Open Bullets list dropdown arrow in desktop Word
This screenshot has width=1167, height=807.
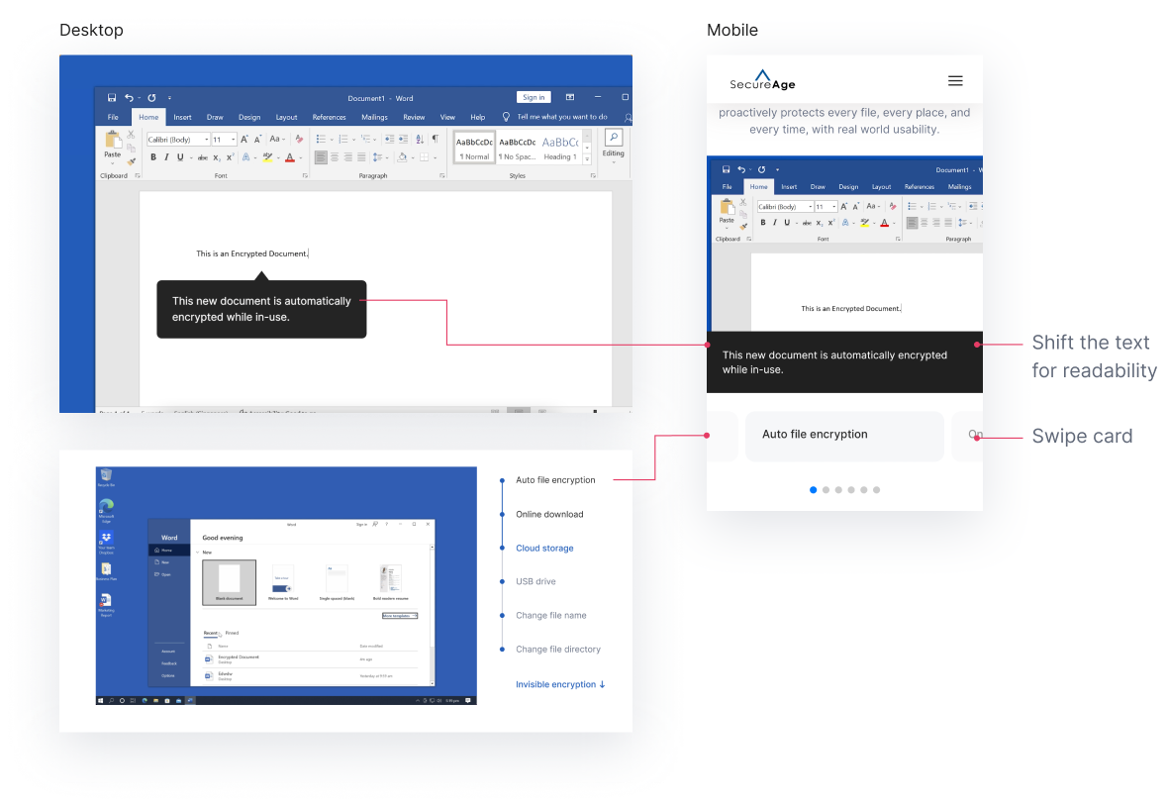pyautogui.click(x=332, y=140)
